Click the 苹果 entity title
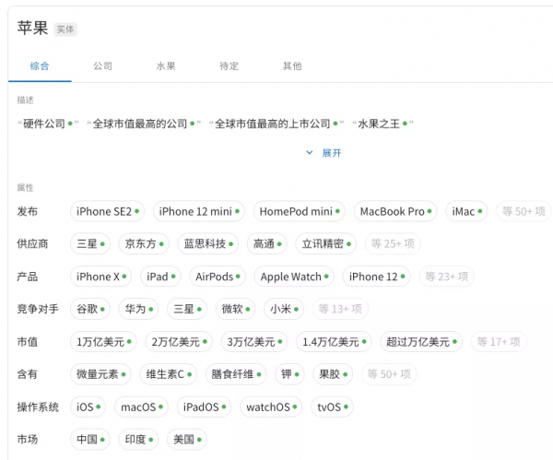Image resolution: width=553 pixels, height=460 pixels. [x=32, y=29]
